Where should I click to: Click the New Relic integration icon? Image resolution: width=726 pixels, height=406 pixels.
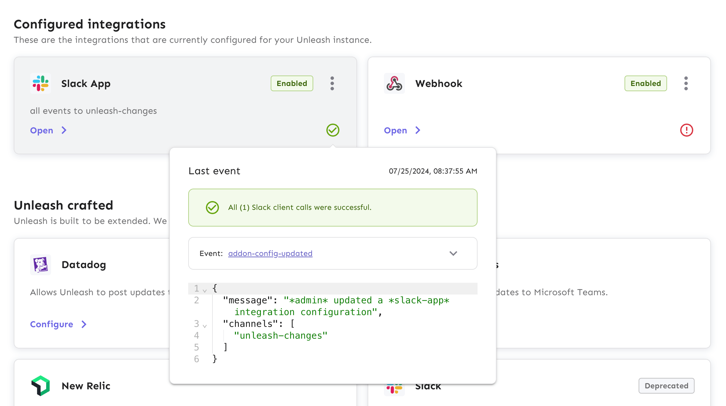click(x=40, y=386)
